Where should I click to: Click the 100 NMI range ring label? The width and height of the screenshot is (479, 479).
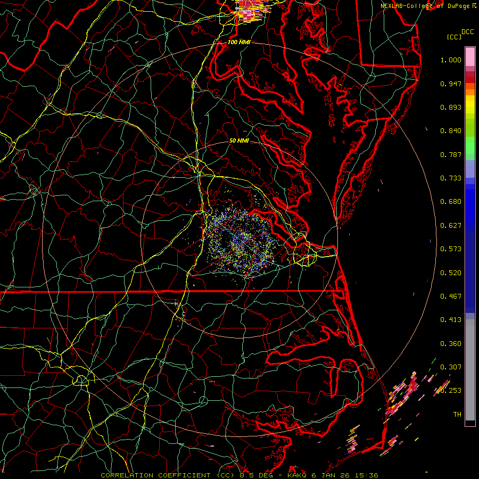tap(239, 42)
